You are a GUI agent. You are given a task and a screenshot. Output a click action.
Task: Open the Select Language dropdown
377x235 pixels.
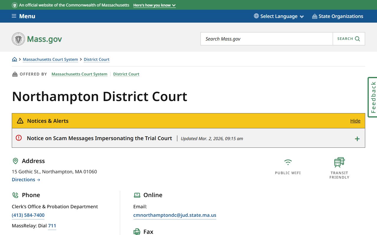point(279,16)
